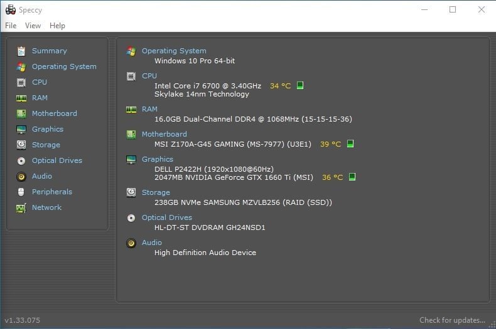
Task: Select Operating System in the sidebar
Action: click(x=64, y=66)
